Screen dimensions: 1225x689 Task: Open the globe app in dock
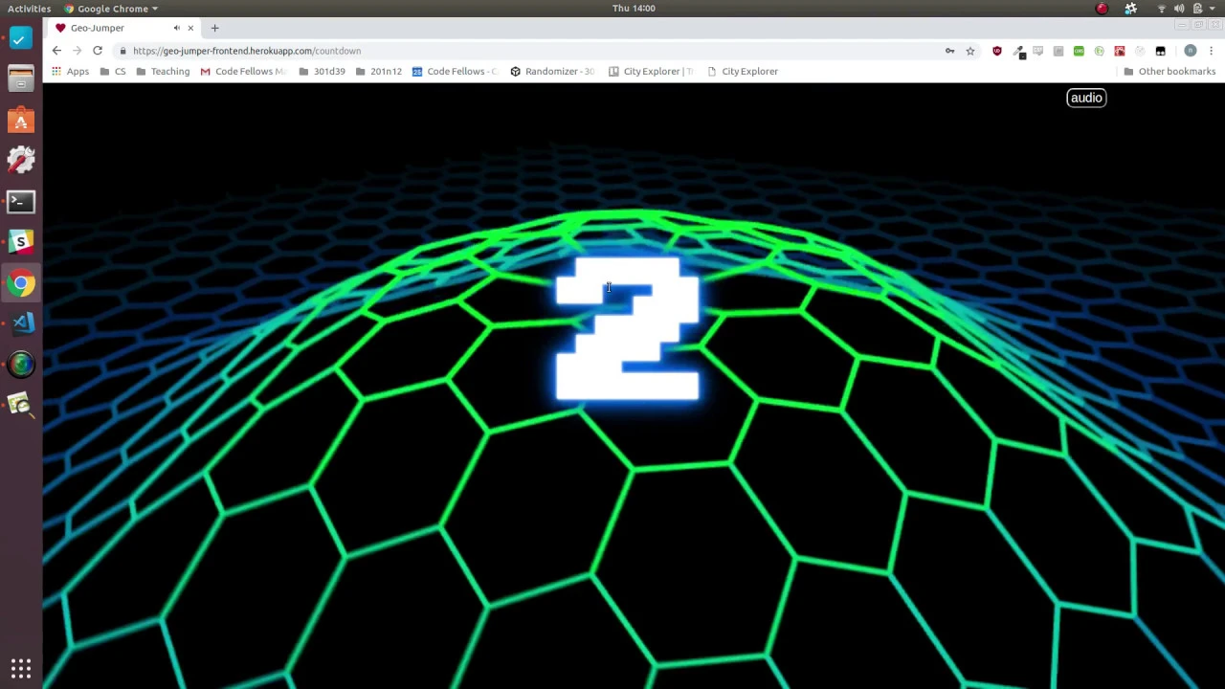point(21,365)
